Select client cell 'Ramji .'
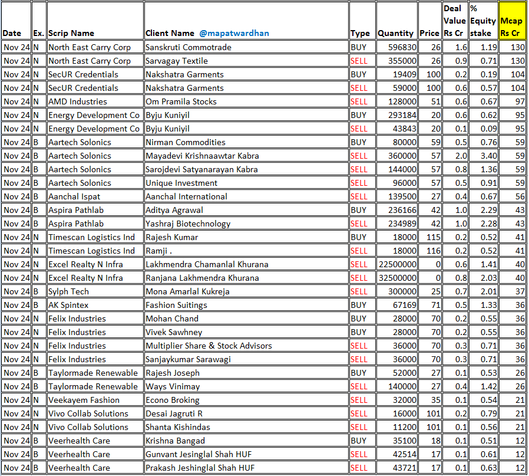This screenshot has height=476, width=529. [x=246, y=251]
